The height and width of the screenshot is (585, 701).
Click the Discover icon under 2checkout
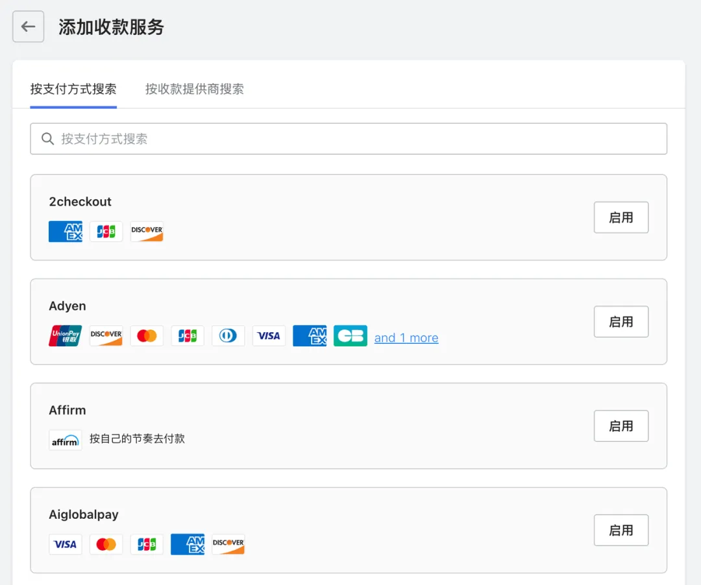click(x=147, y=231)
